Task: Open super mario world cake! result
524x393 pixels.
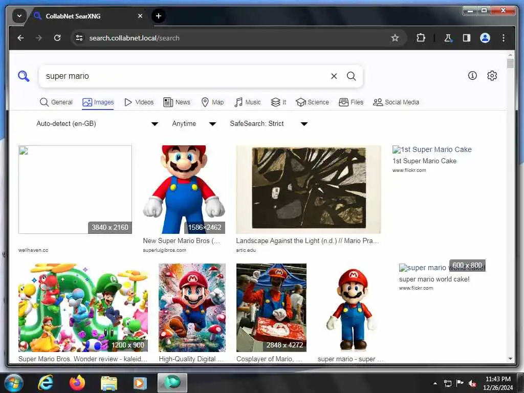Action: click(x=434, y=279)
